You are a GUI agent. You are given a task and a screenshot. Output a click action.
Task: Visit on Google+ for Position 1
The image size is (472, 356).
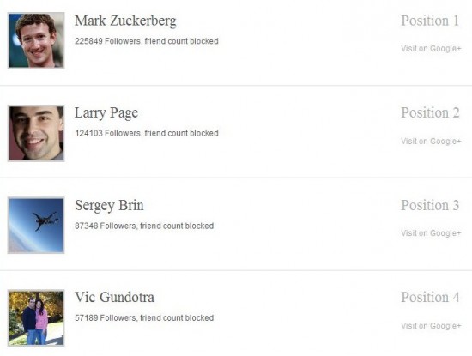tap(431, 48)
